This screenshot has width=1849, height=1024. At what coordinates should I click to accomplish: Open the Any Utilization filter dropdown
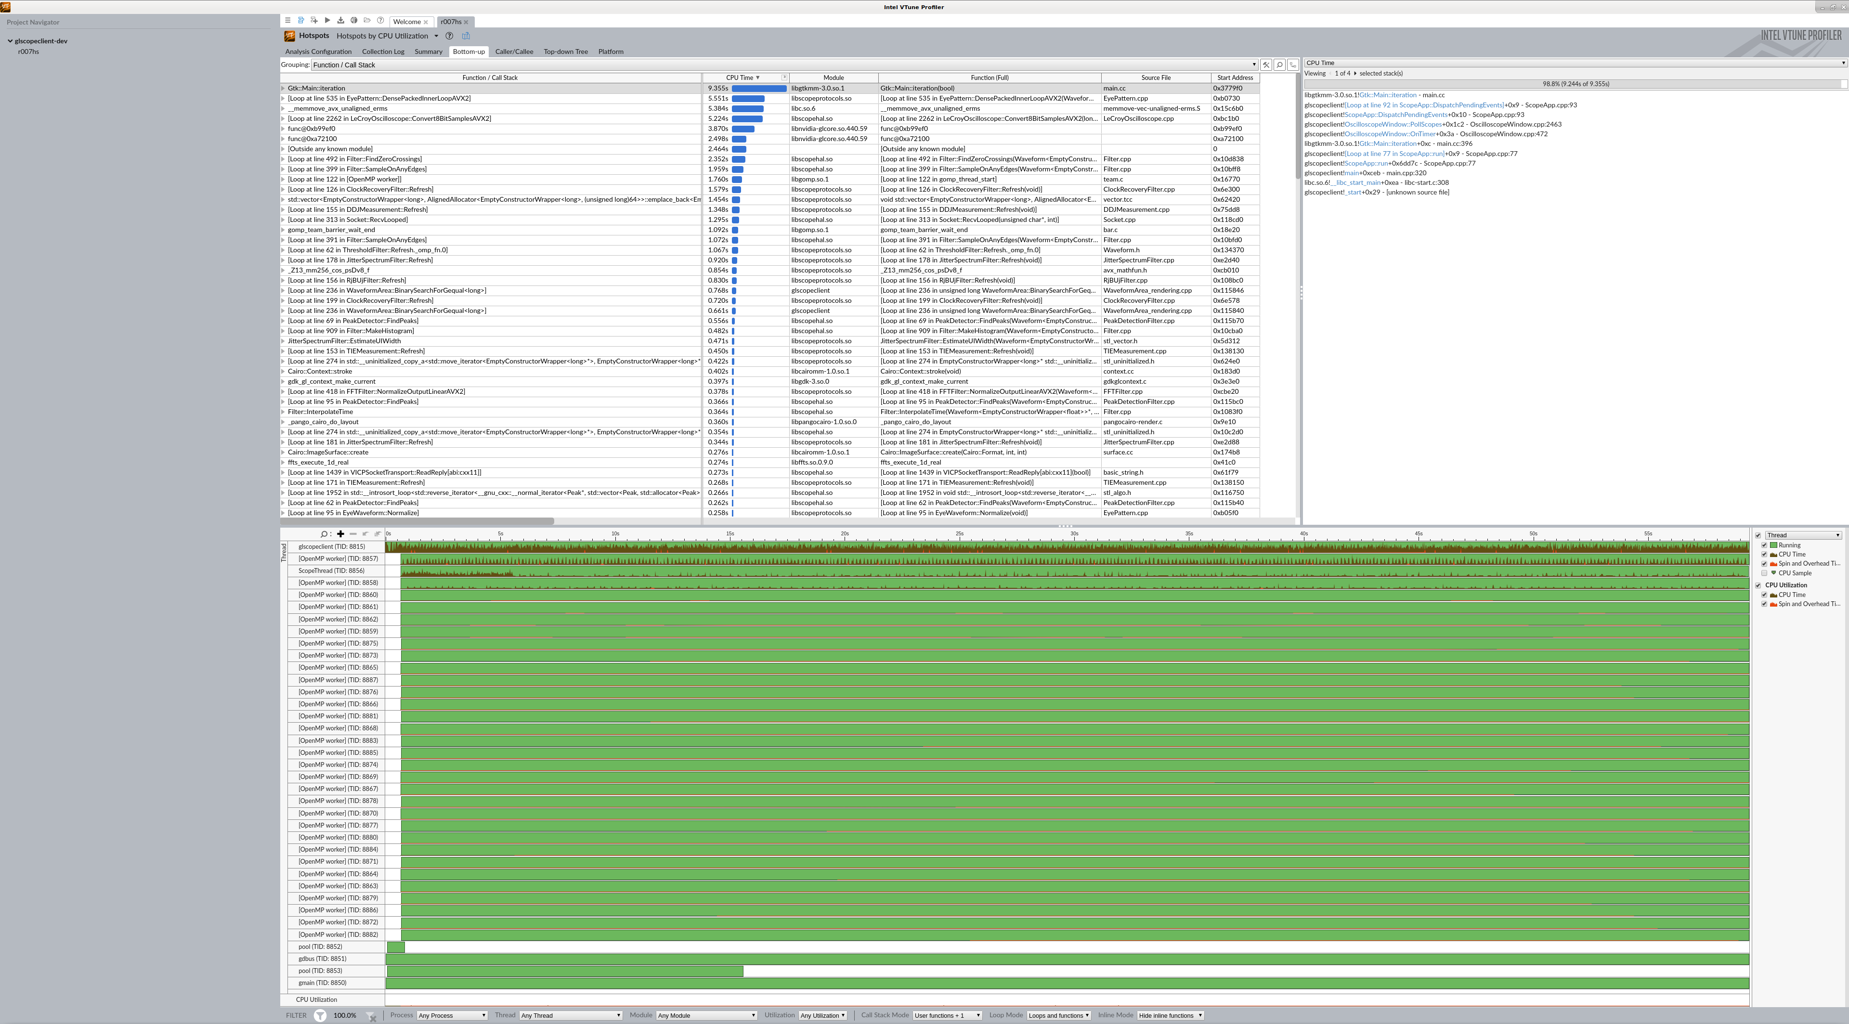pyautogui.click(x=822, y=1015)
